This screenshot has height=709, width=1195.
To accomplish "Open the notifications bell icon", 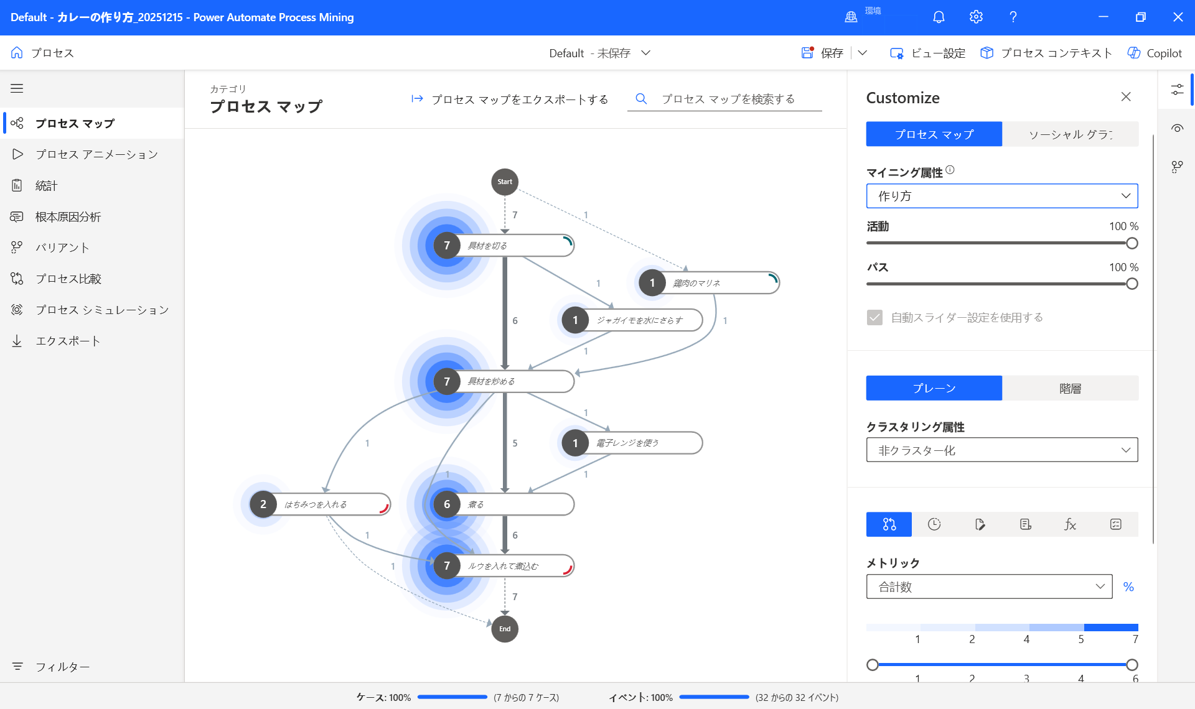I will [x=939, y=17].
